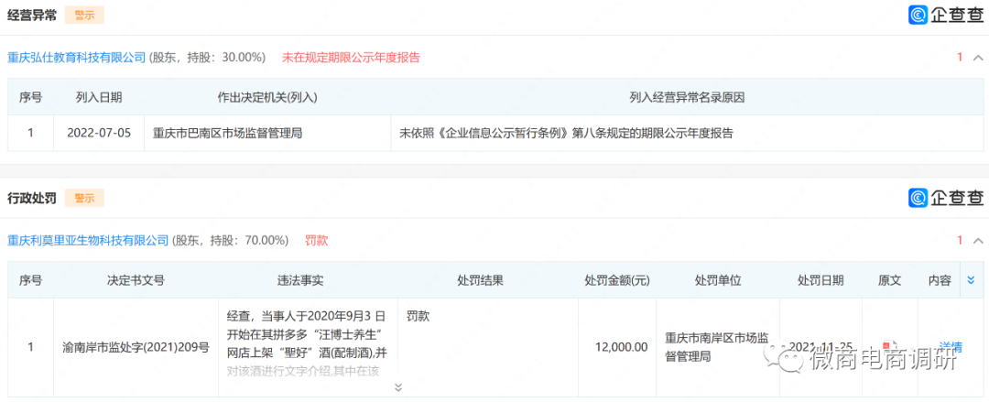Image resolution: width=989 pixels, height=402 pixels.
Task: Open 重庆弘仕教育科技有限公司 company link
Action: [x=77, y=58]
